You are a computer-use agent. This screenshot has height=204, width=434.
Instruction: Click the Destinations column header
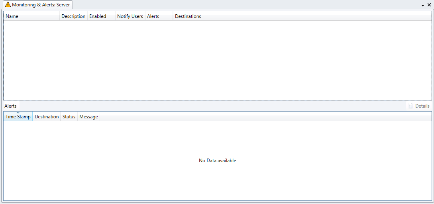tap(188, 16)
